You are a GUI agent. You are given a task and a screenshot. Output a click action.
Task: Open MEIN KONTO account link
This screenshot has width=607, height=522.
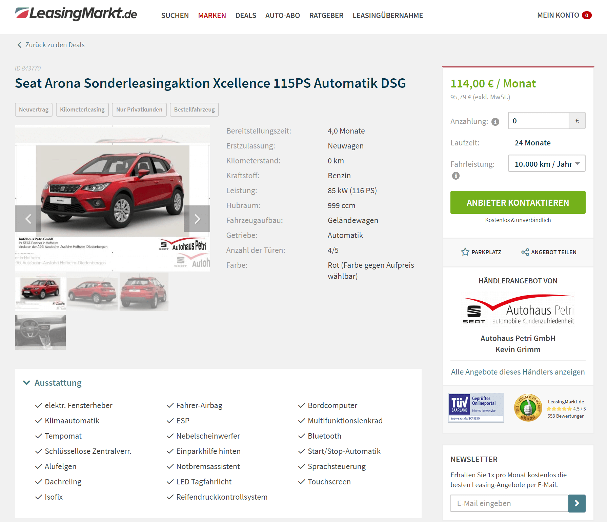point(558,15)
